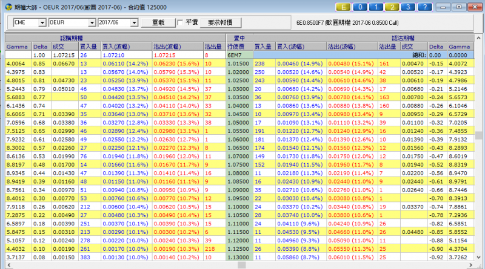
Task: Click the 6EM7 underlying futures cell
Action: [x=235, y=54]
